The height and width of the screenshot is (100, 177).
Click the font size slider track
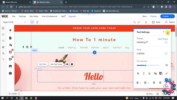click(148, 65)
